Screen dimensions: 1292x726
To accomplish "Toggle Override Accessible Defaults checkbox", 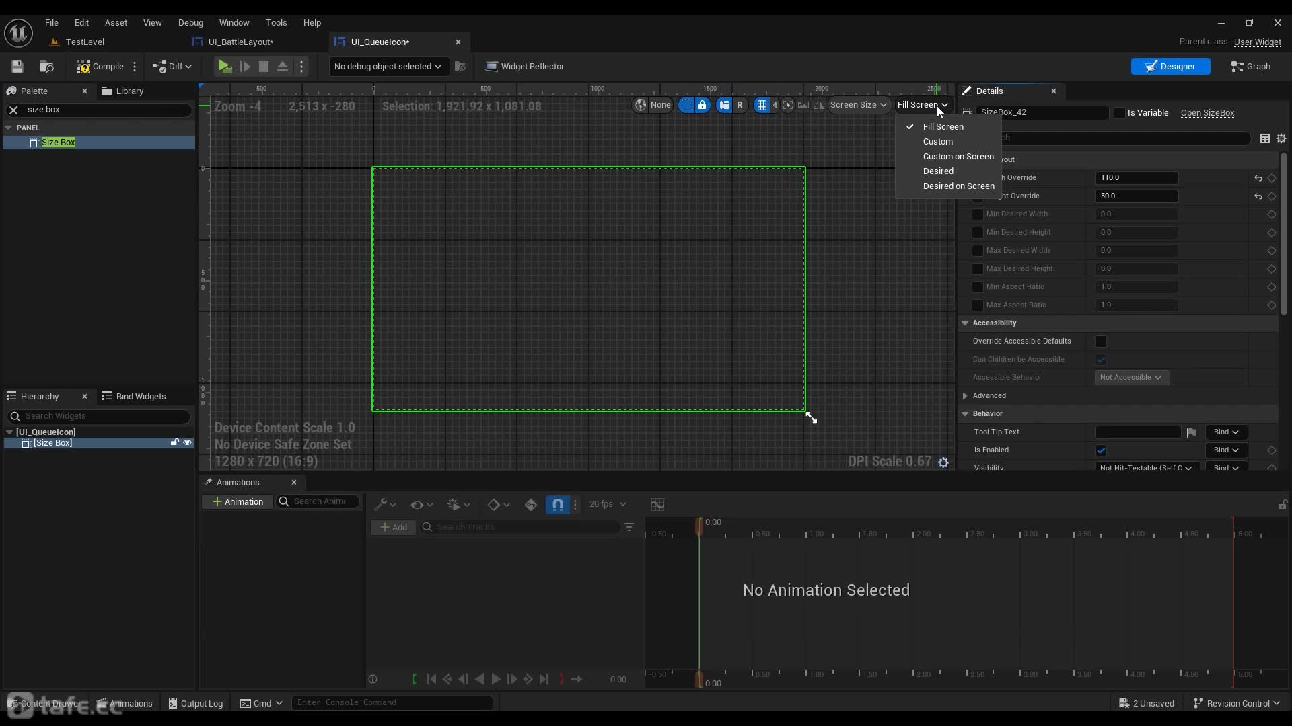I will (x=1101, y=341).
